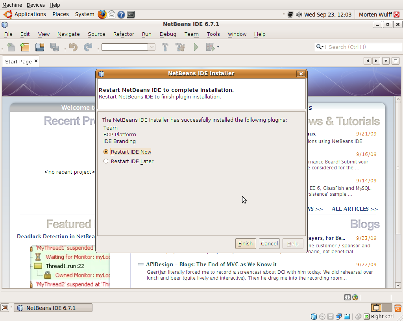Viewport: 403px width, 321px height.
Task: Open the Applications menu
Action: point(30,15)
